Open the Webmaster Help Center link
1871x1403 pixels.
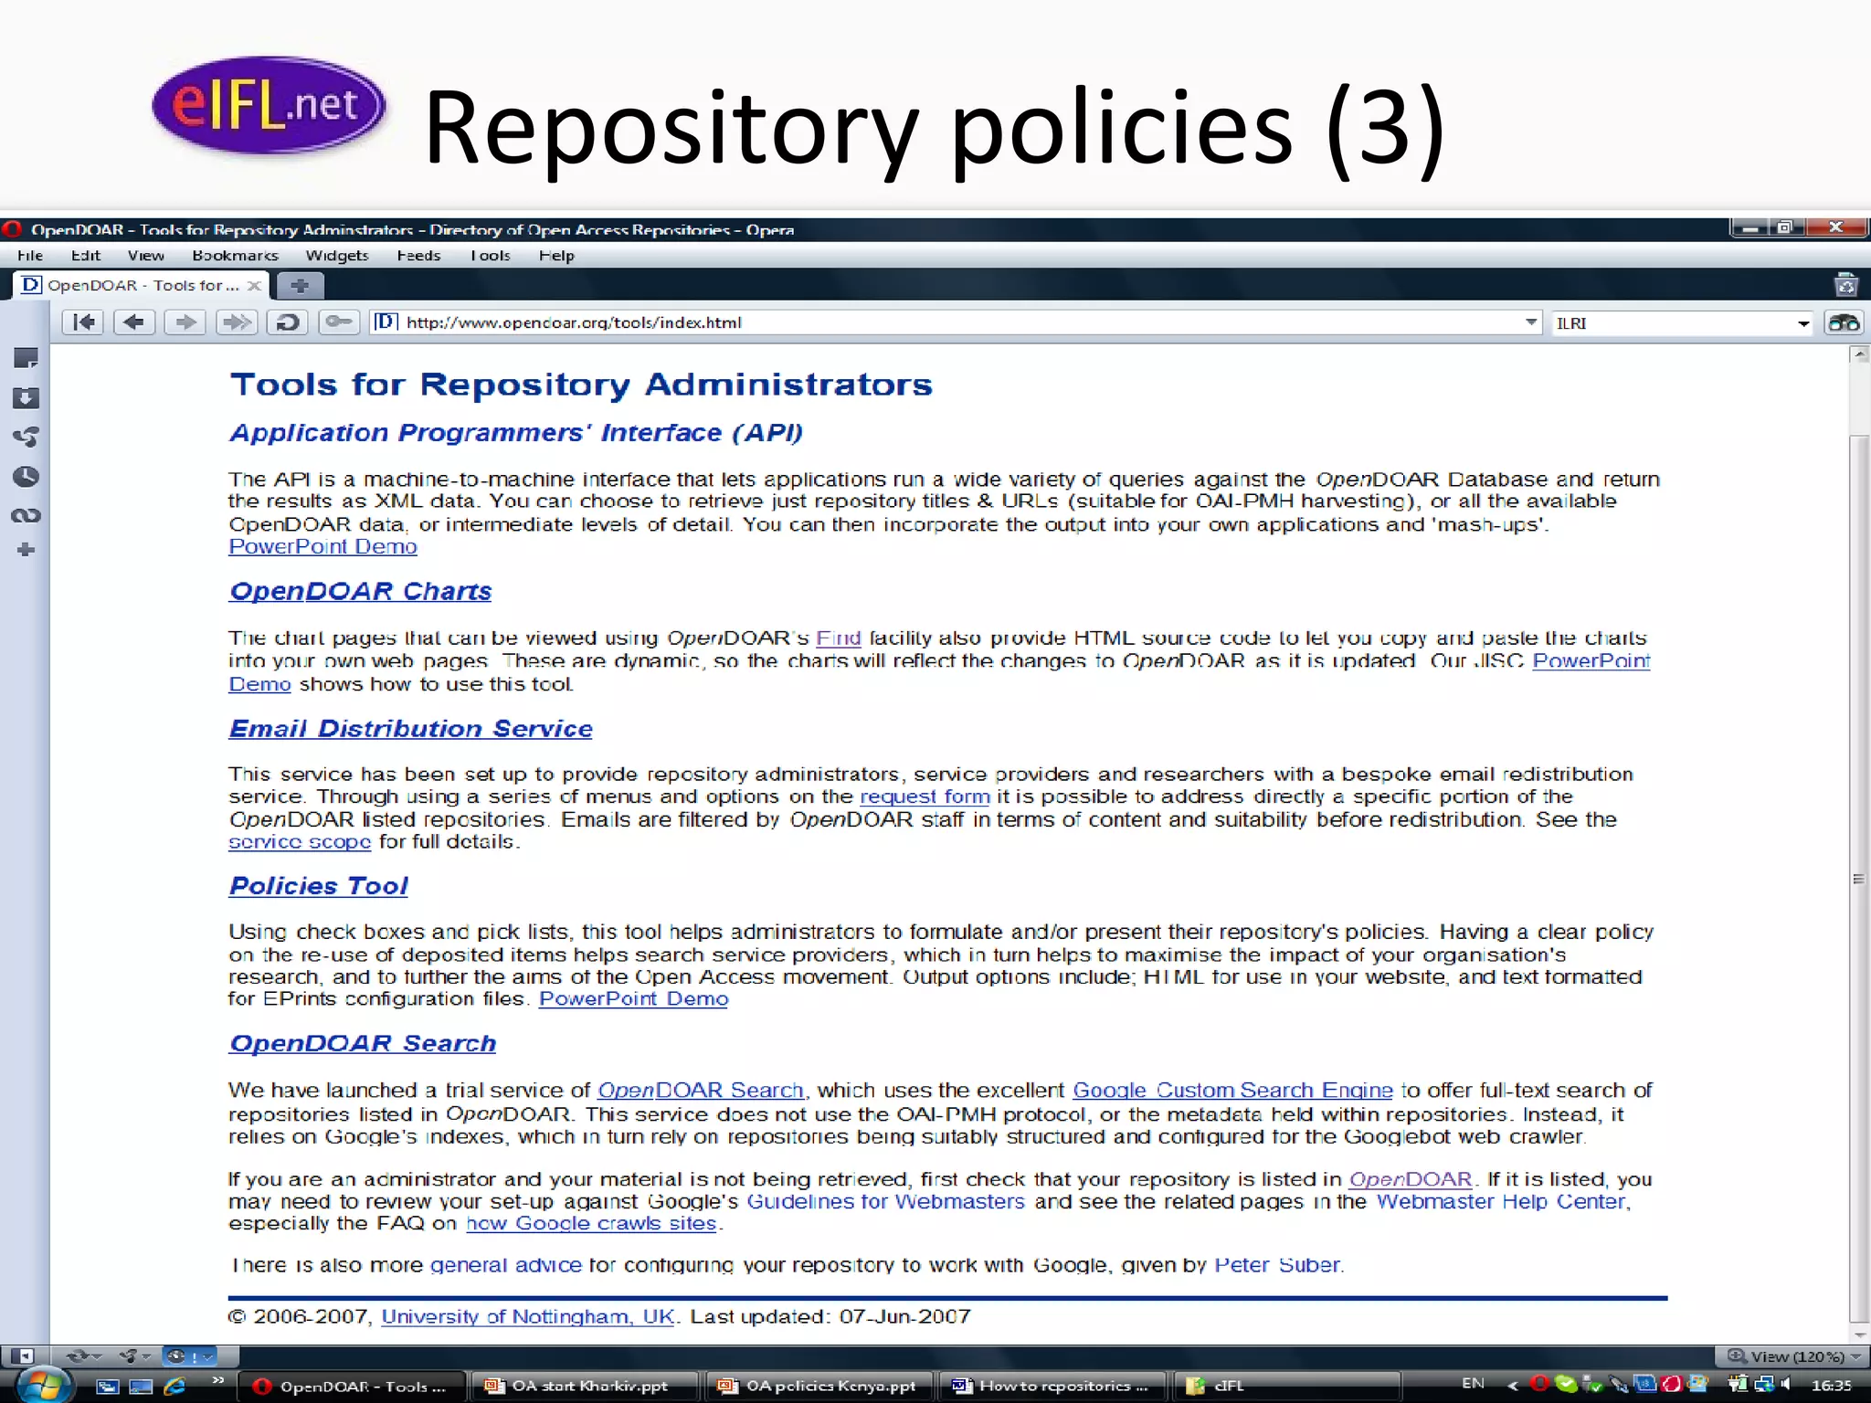coord(1501,1201)
